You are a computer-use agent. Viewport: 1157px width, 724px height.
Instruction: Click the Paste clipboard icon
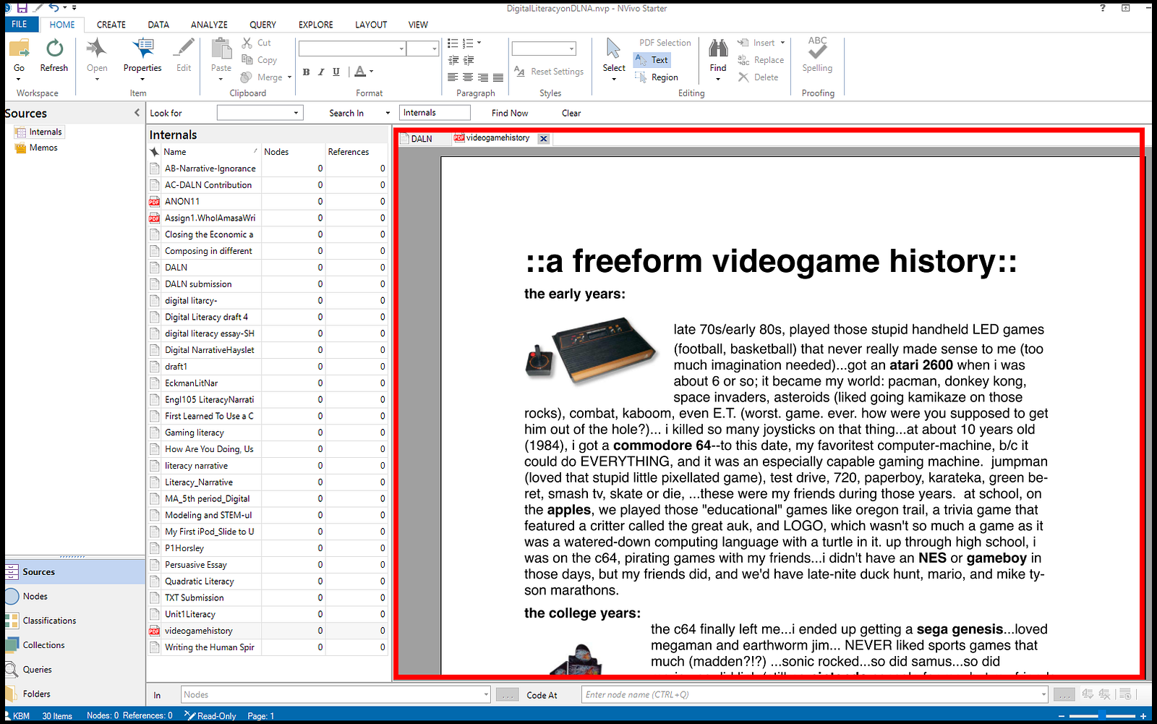pos(221,49)
